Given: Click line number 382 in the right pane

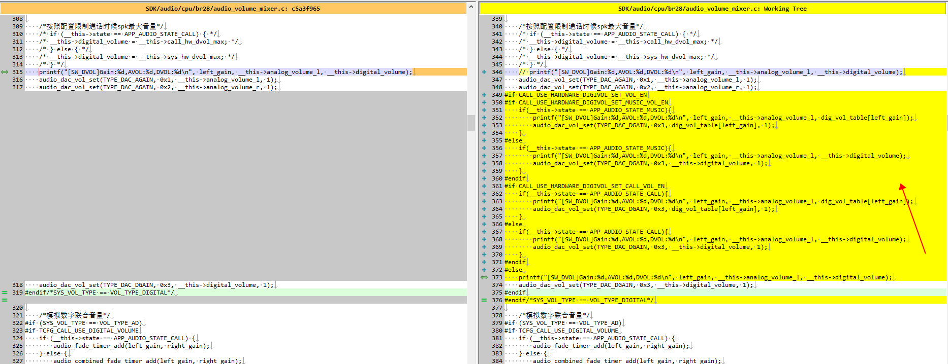Looking at the screenshot, I should click(497, 346).
